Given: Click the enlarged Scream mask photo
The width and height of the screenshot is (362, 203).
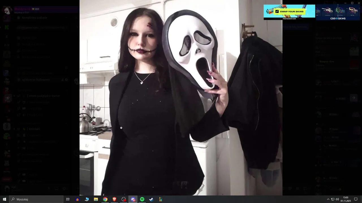Looking at the screenshot, I should tap(181, 98).
